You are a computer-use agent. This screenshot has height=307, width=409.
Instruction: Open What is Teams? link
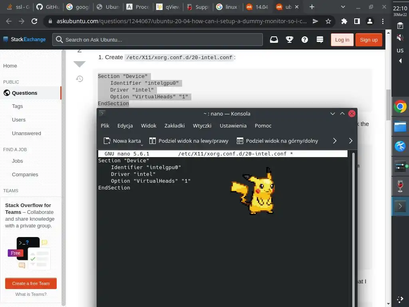[31, 294]
